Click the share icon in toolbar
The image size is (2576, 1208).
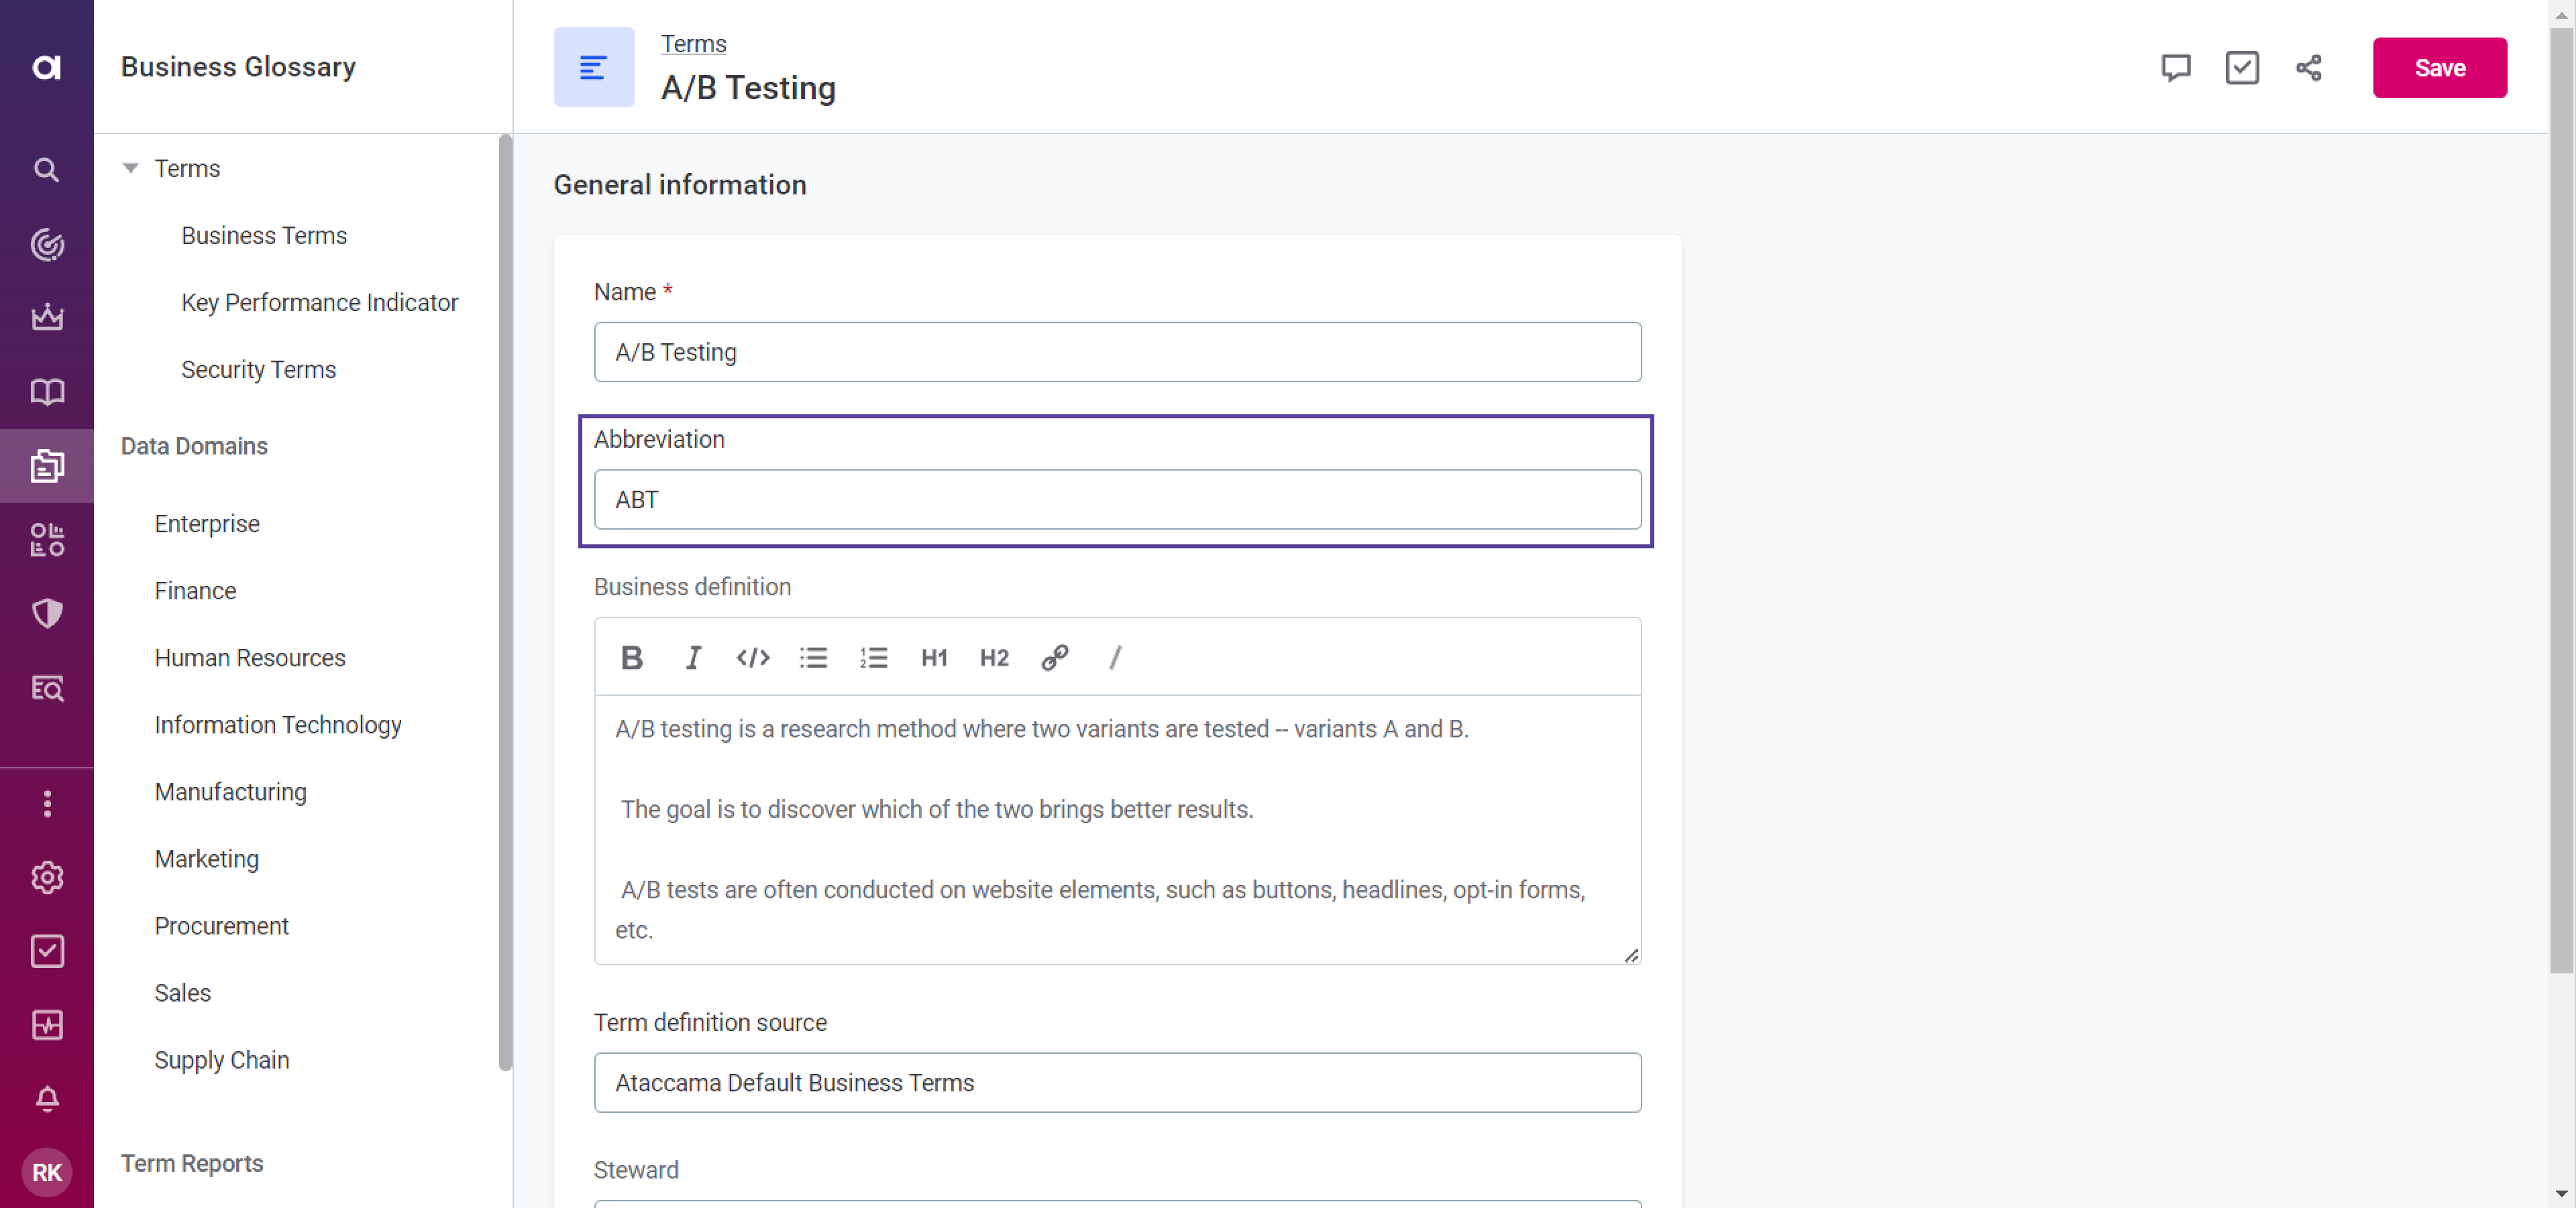2308,67
